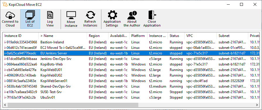Click running status in KopiWebServer01 row
The image size is (262, 110).
tap(176, 81)
